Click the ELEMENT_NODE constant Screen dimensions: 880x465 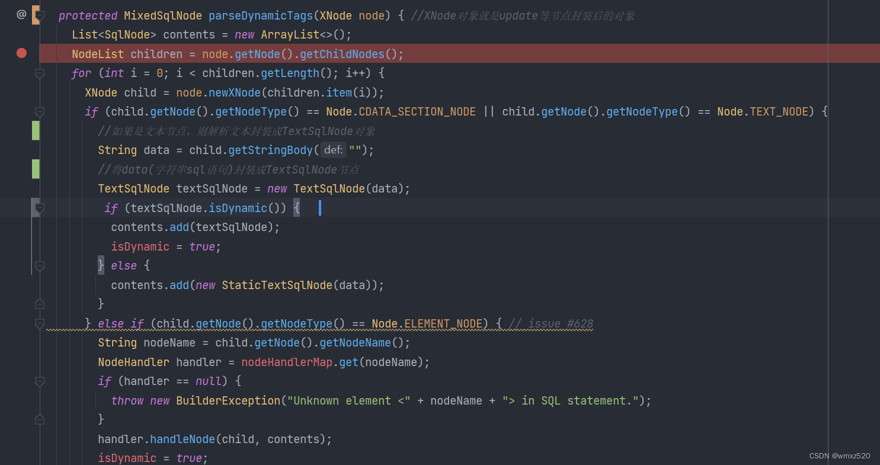[443, 323]
